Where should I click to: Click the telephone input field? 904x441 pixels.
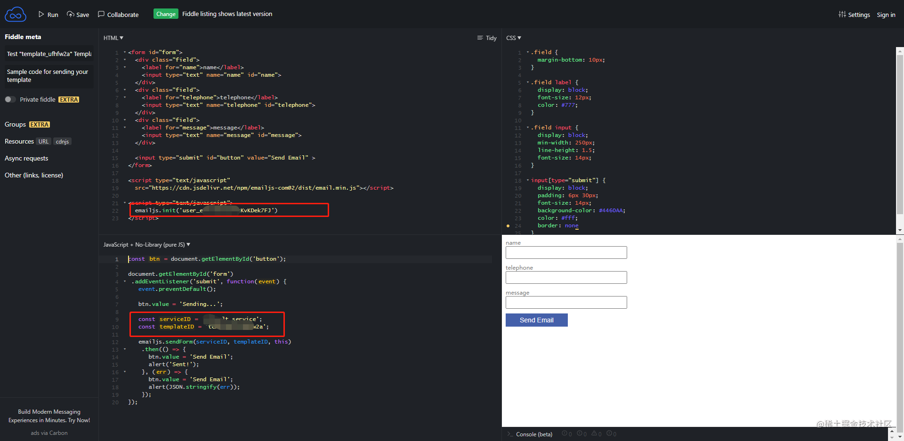tap(566, 277)
